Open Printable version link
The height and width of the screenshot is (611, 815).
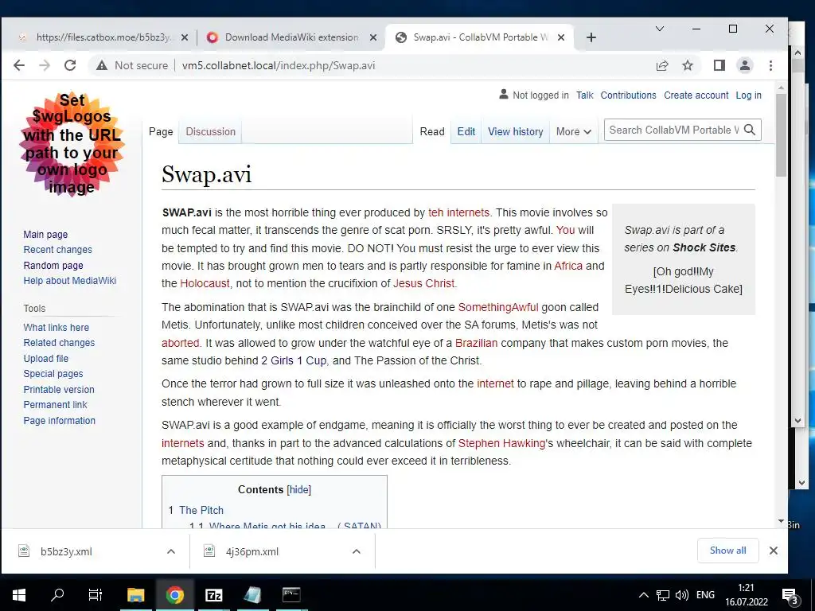click(x=59, y=389)
